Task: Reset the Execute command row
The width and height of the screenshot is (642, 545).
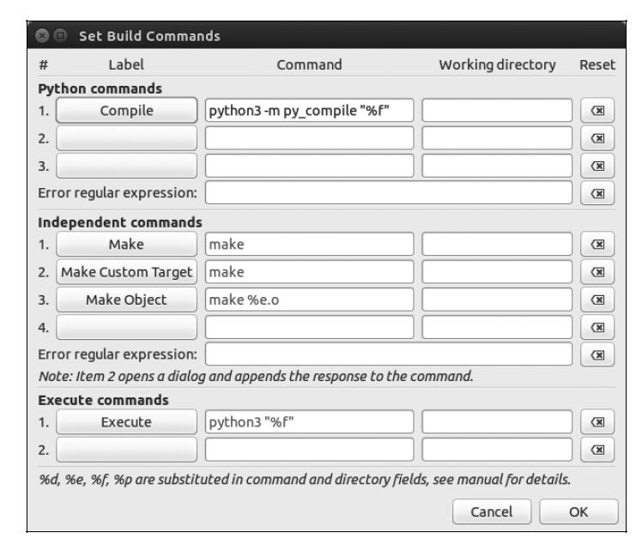Action: (x=597, y=422)
